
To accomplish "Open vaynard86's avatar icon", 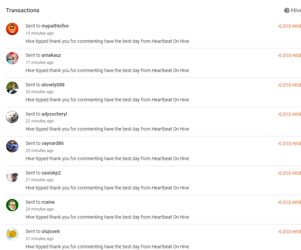I will [12, 146].
